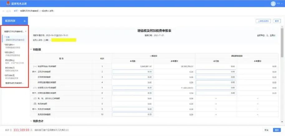Viewport: 285px width, 136px height.
Task: Click the info icon beside 合计
Action: (x=11, y=130)
